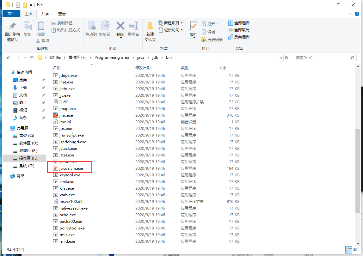Select 下载 in the navigation pane
This screenshot has height=256, width=363.
[23, 88]
